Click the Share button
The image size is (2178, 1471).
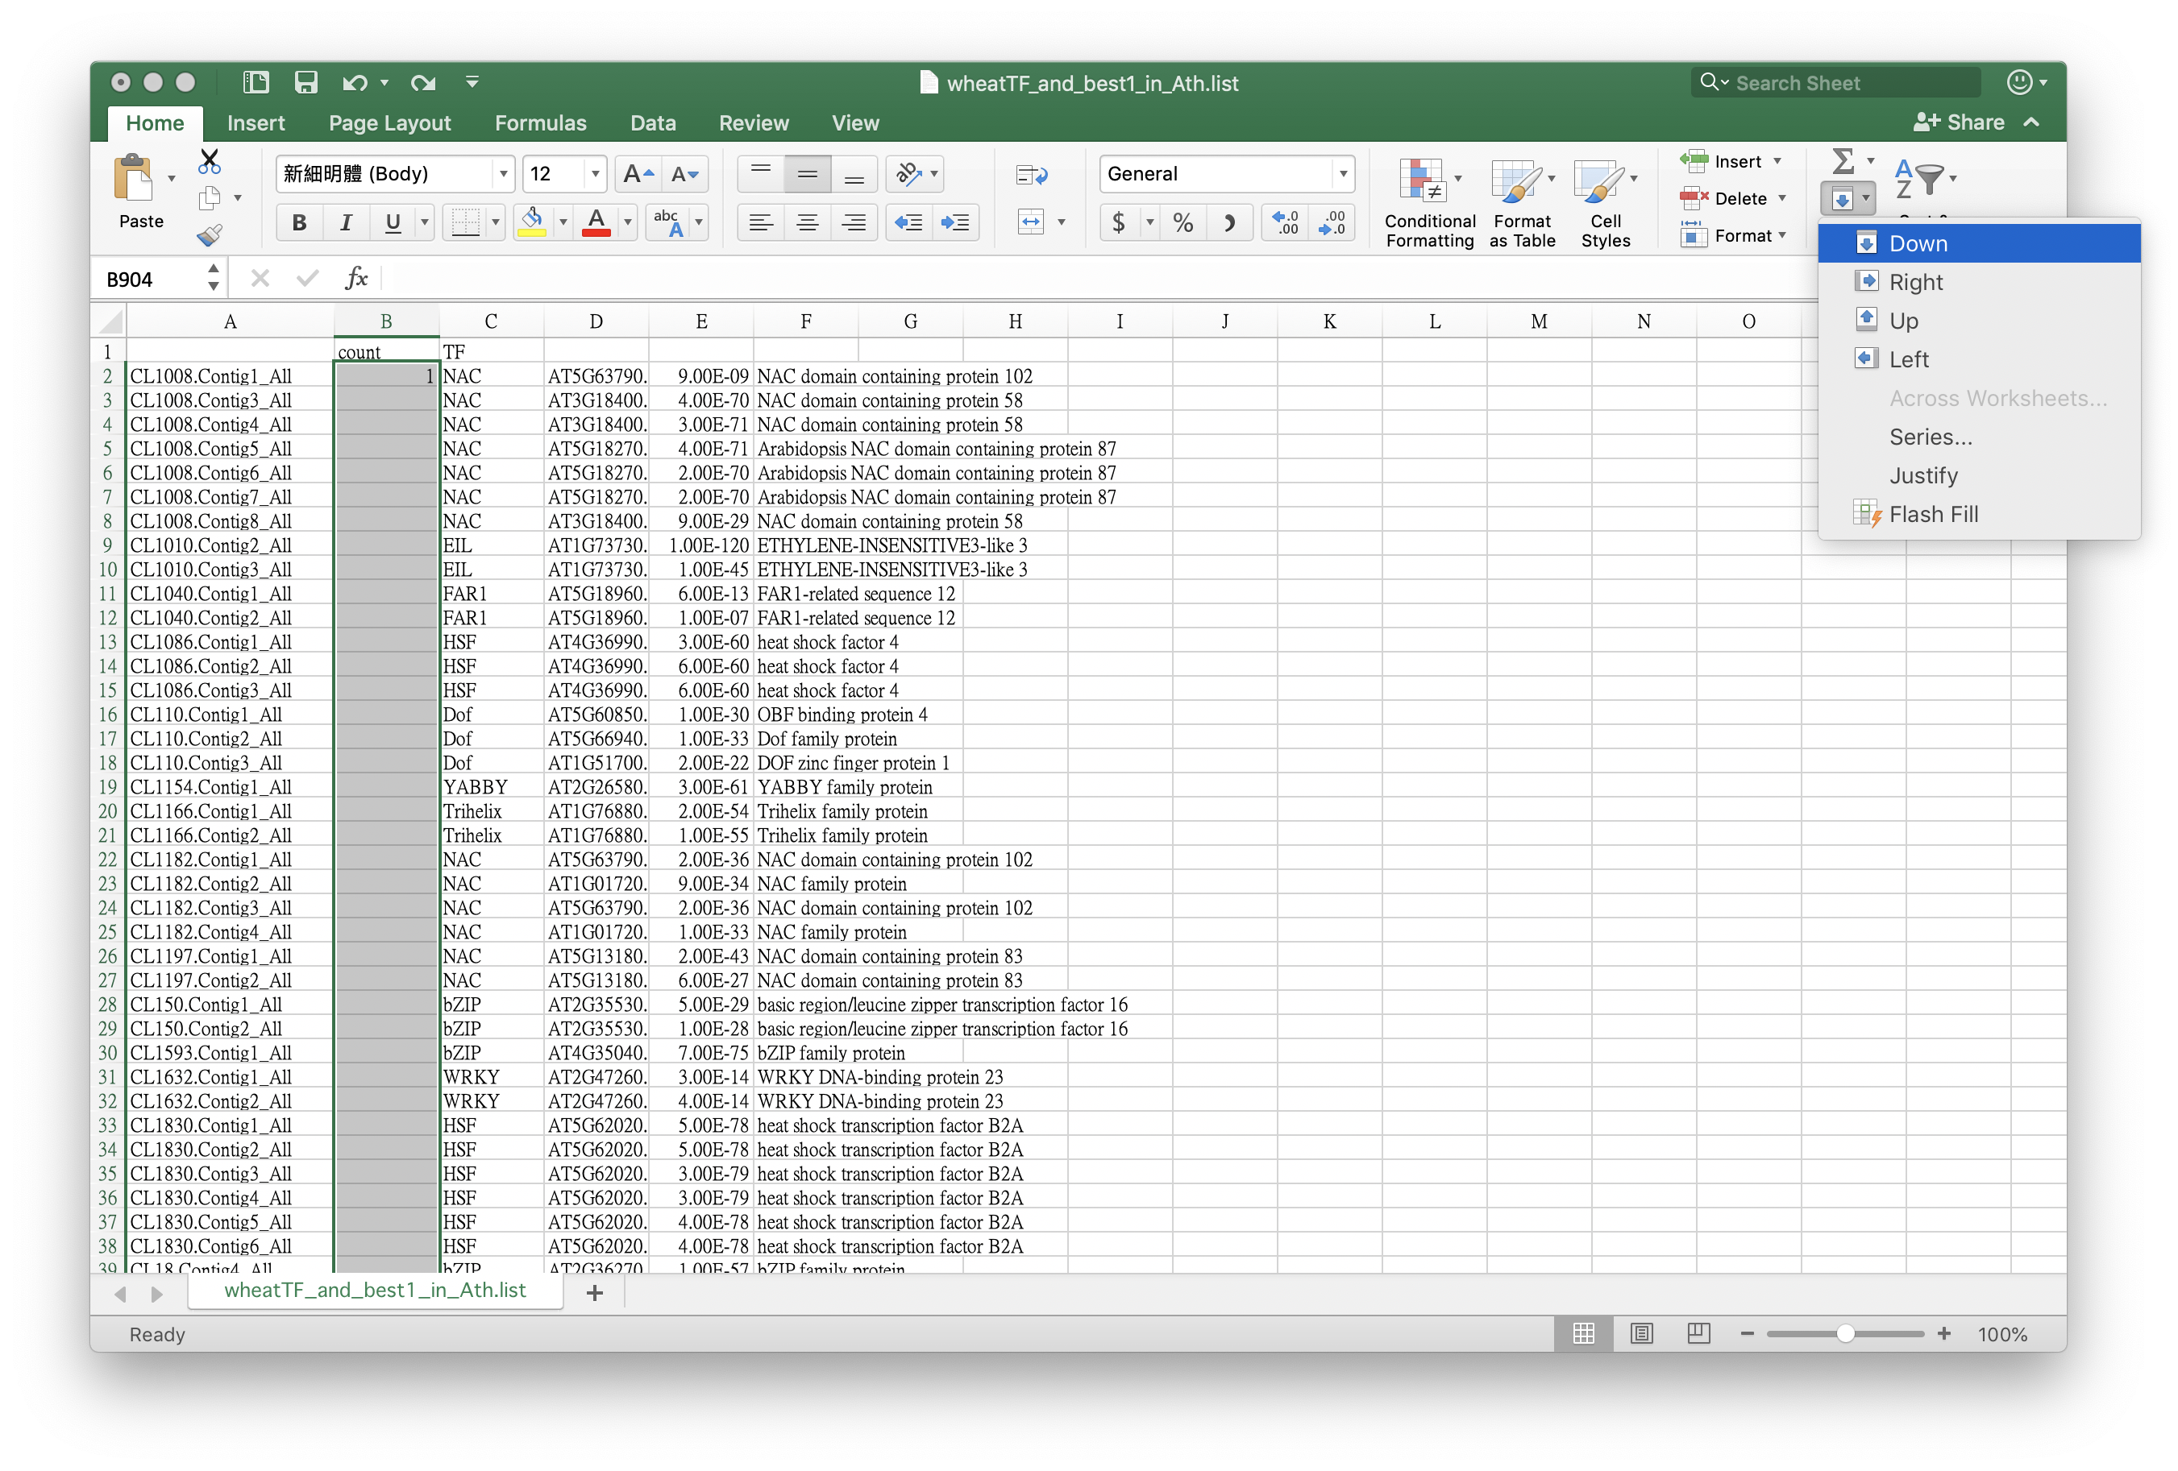pos(1959,122)
